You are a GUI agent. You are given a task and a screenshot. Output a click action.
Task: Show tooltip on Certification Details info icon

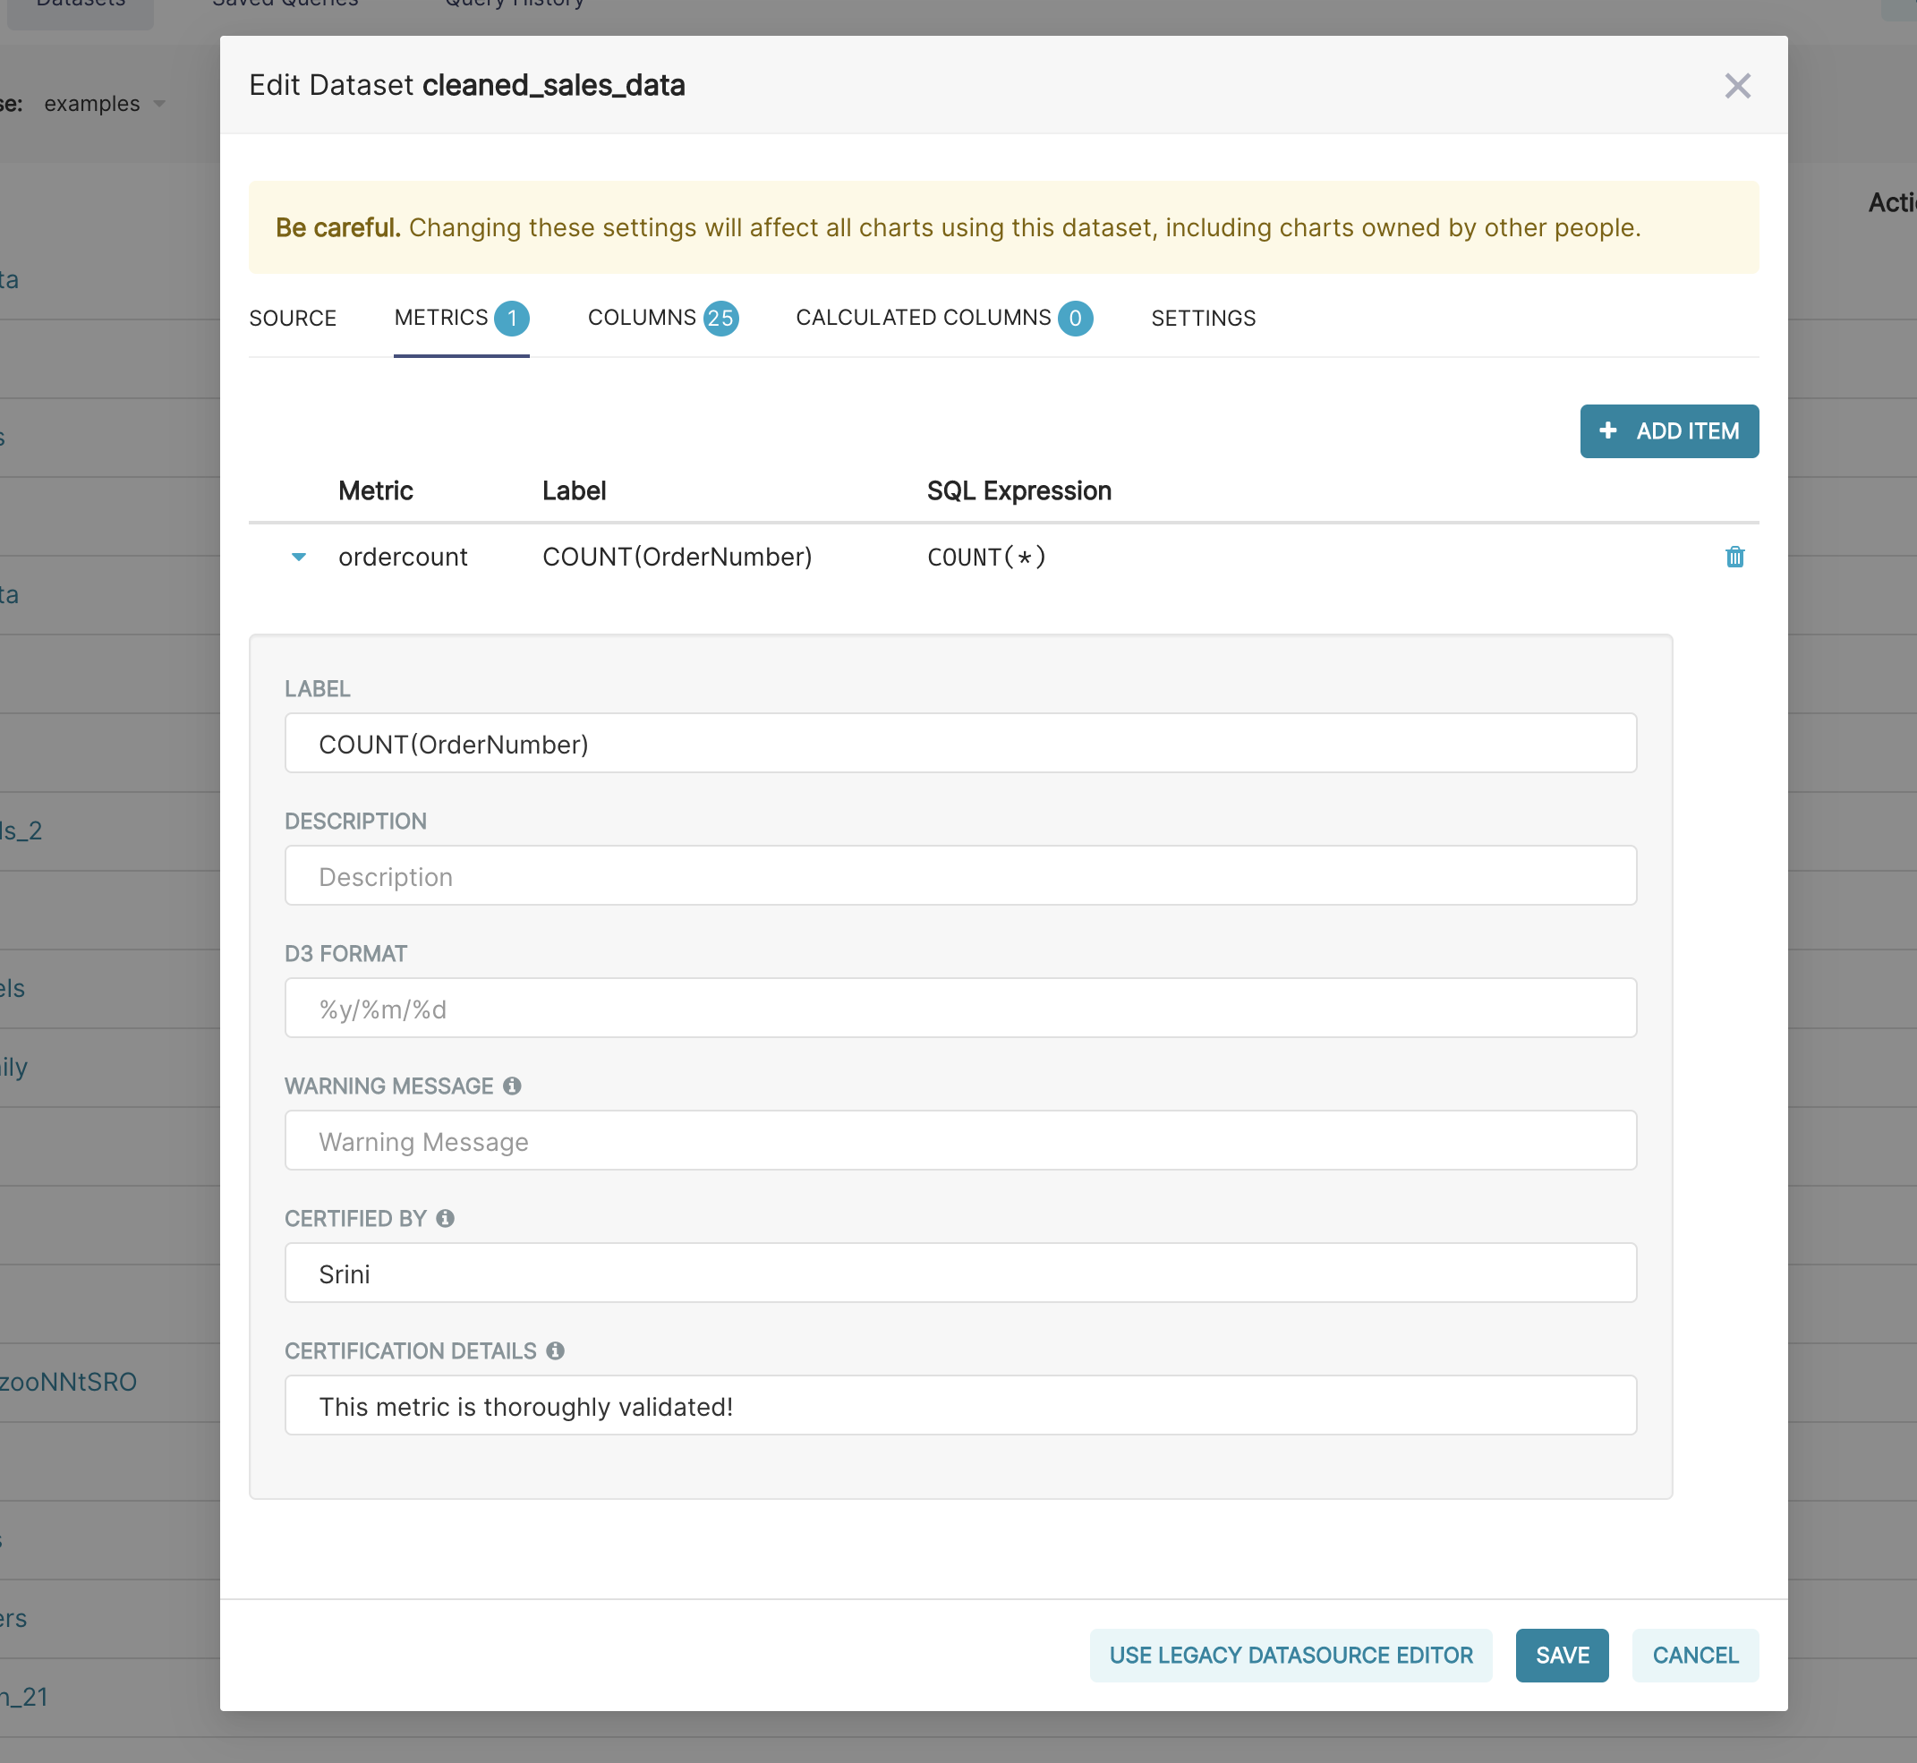(557, 1350)
